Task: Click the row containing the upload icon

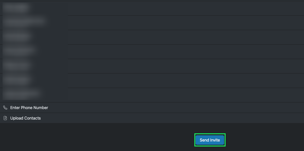Action: pyautogui.click(x=150, y=118)
